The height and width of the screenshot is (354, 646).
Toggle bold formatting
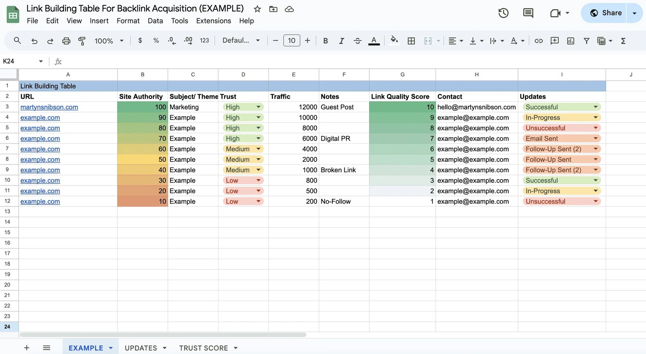[x=325, y=41]
